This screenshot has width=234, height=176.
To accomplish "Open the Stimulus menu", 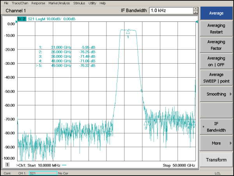I will pos(79,3).
